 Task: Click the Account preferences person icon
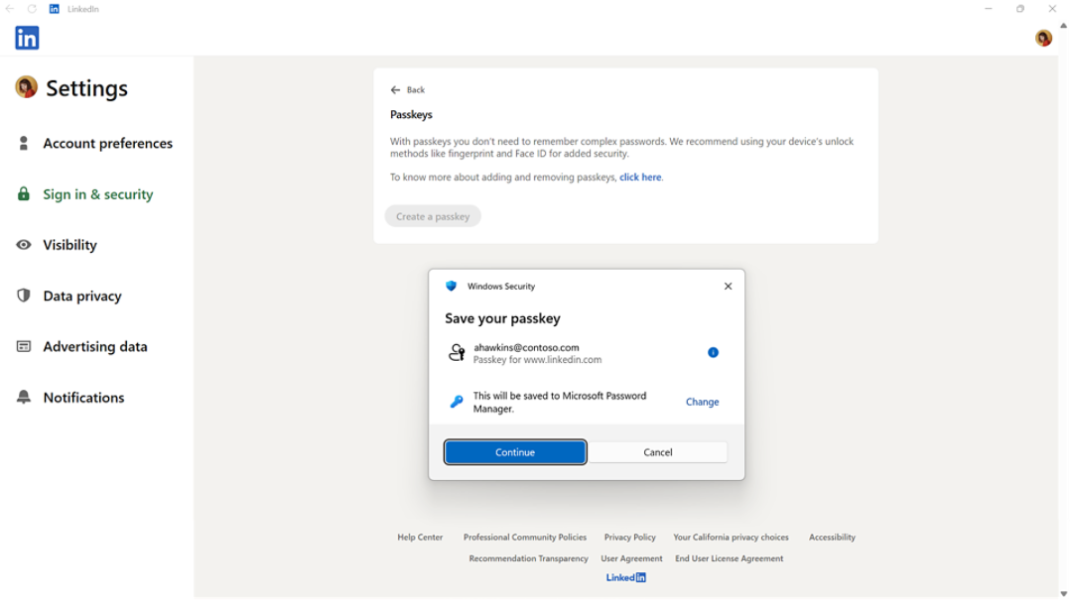coord(22,143)
